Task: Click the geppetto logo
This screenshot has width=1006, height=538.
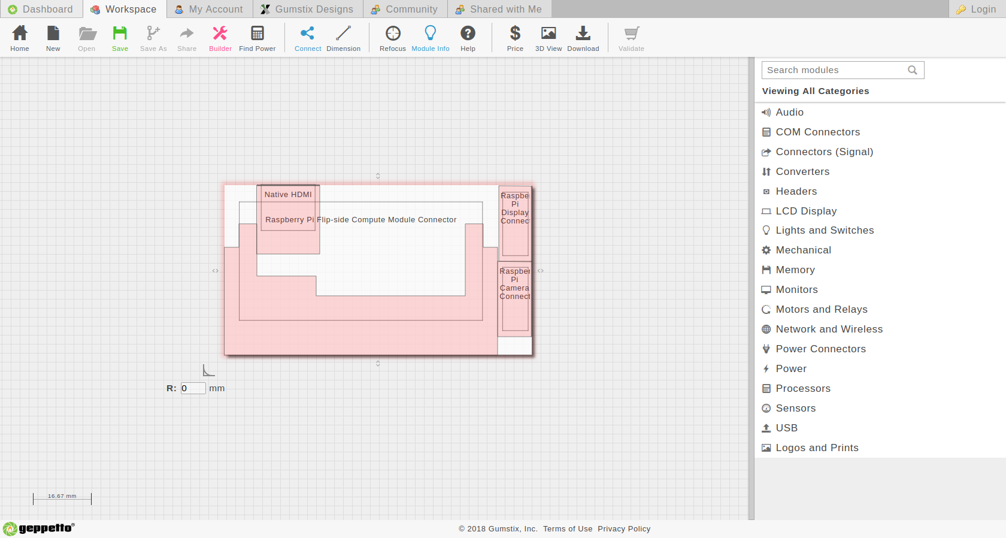Action: pos(39,528)
